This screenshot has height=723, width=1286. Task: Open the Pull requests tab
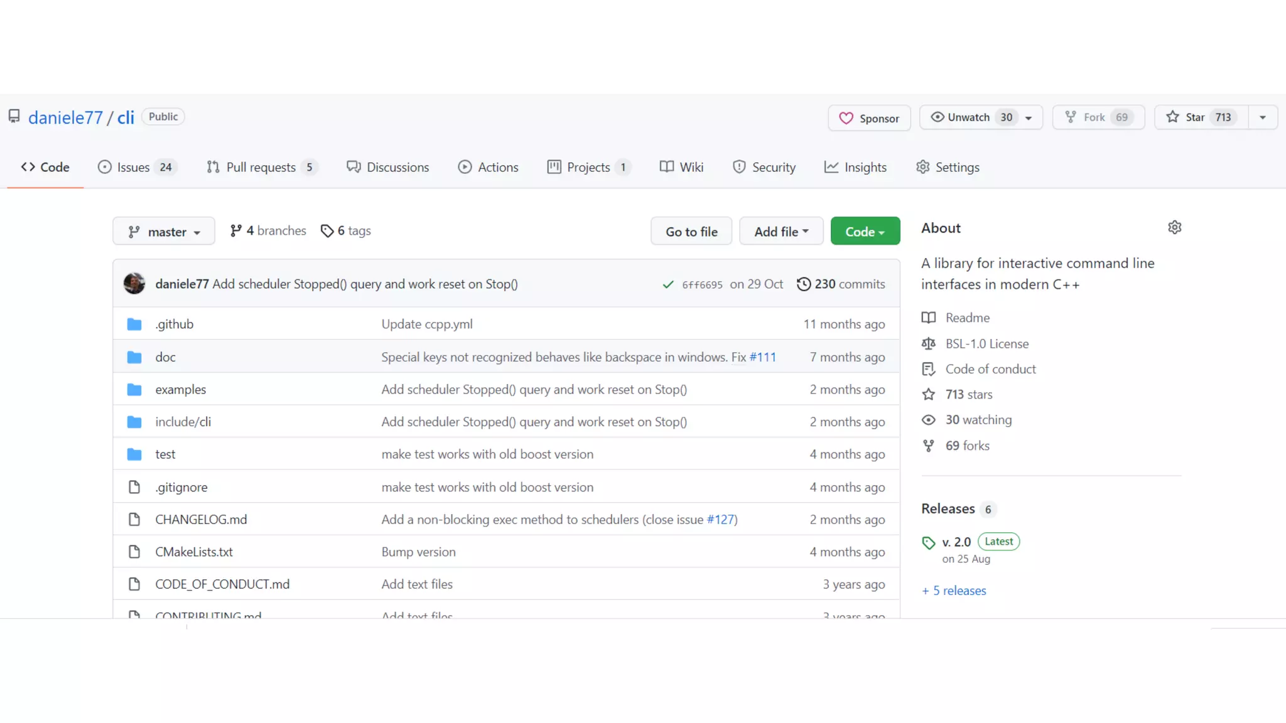[261, 168]
